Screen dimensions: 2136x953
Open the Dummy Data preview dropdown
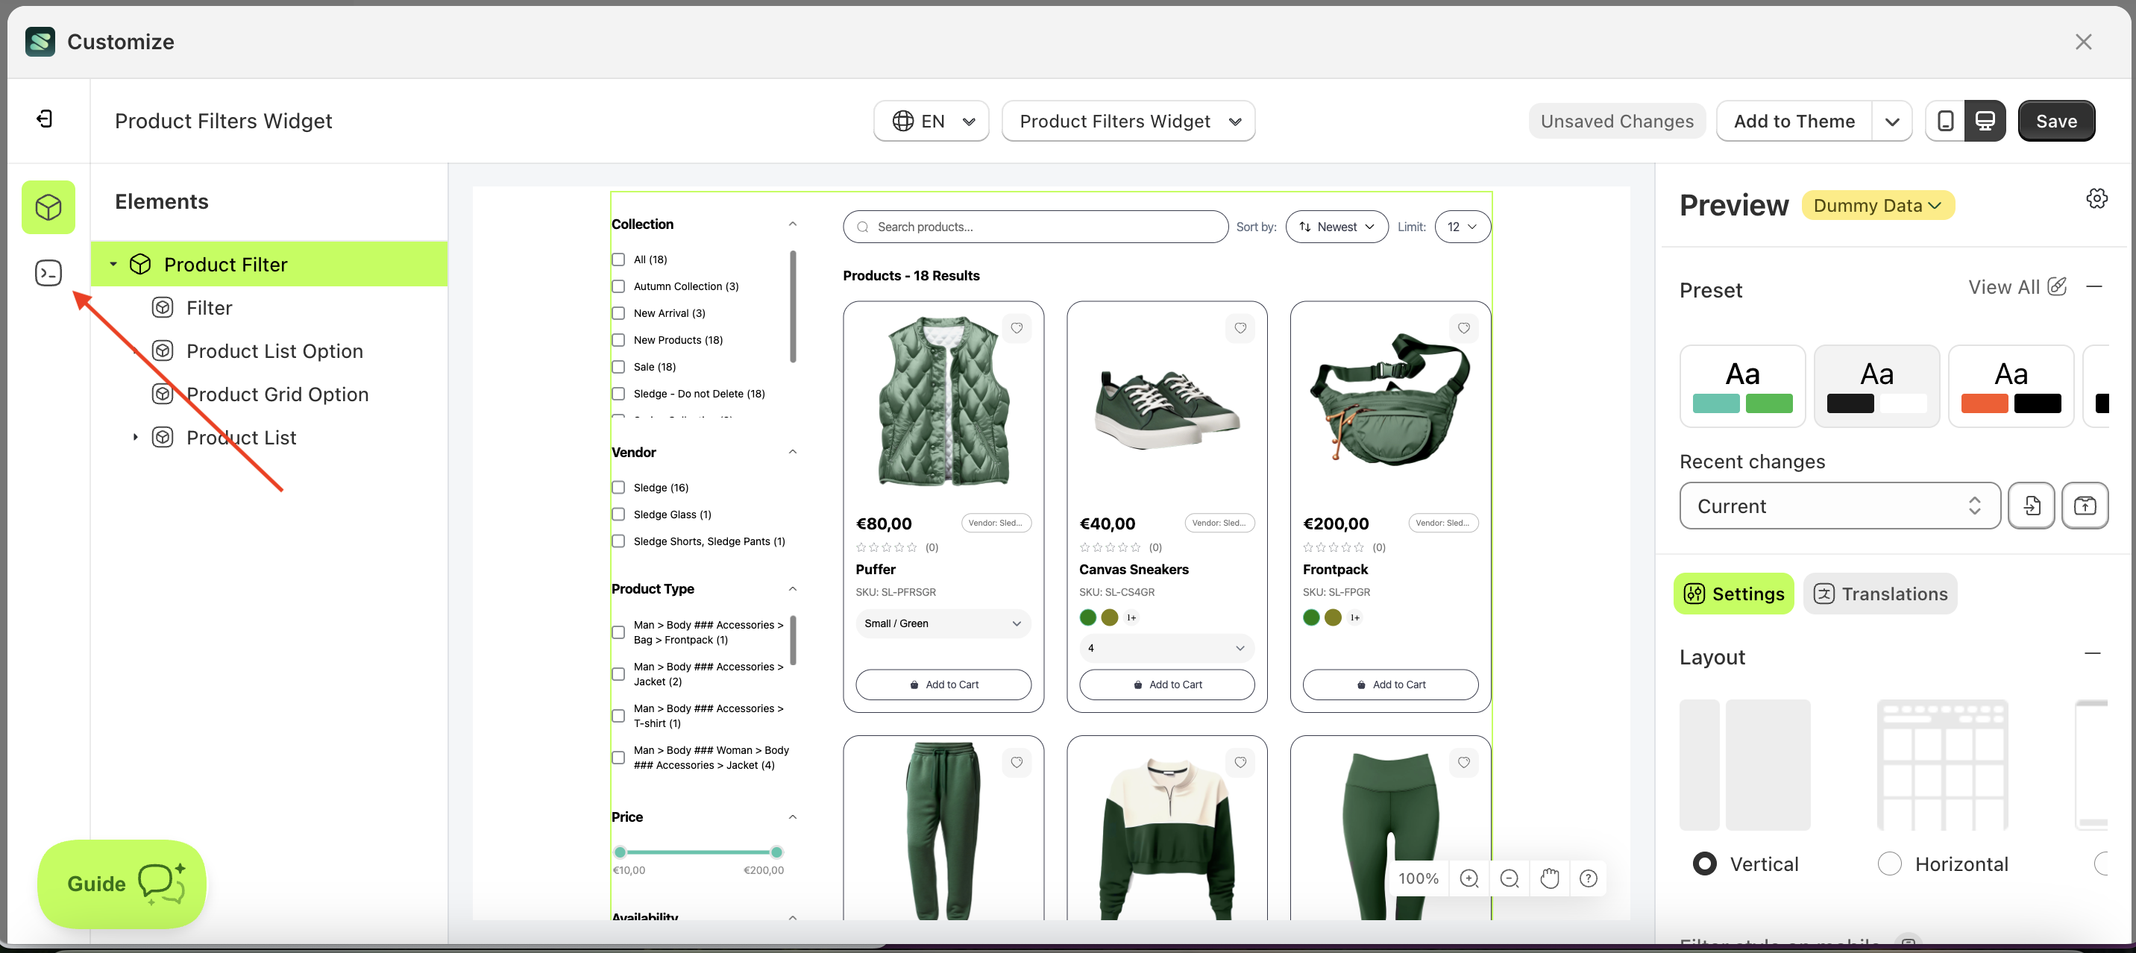1877,205
